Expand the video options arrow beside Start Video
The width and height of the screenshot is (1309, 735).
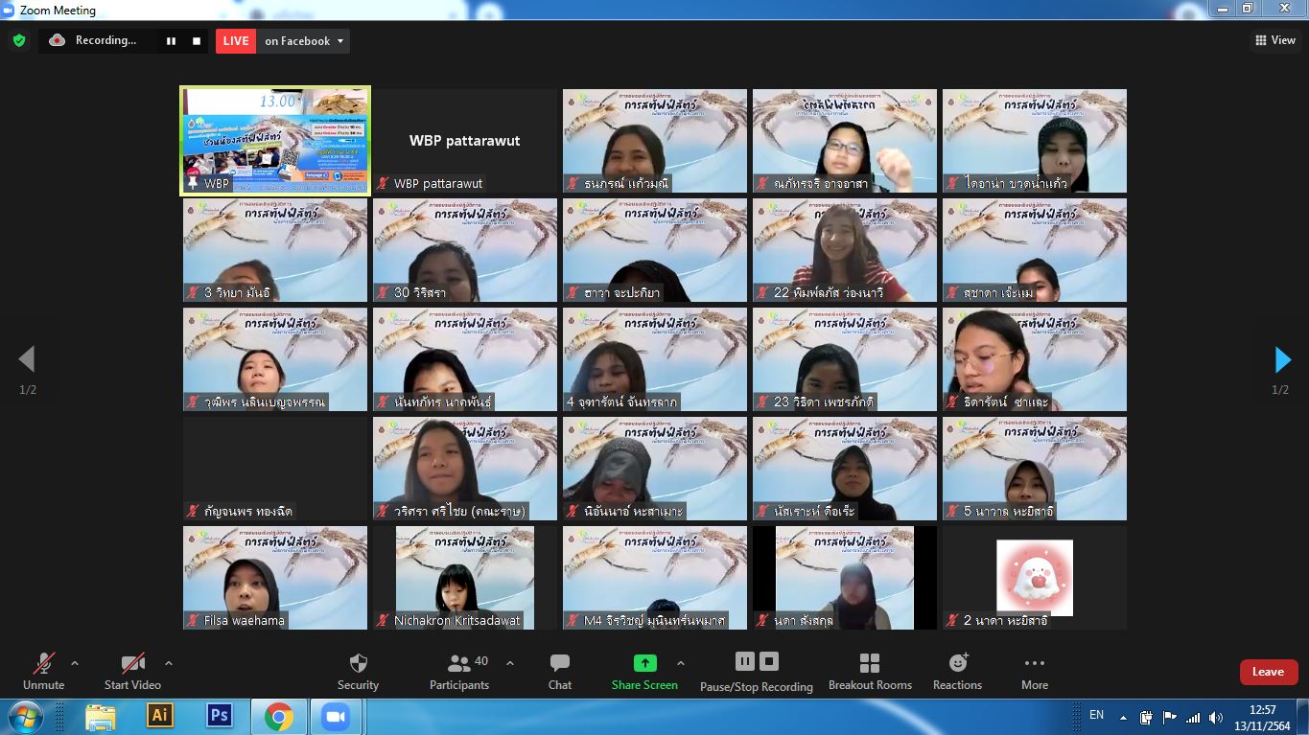[x=169, y=663]
